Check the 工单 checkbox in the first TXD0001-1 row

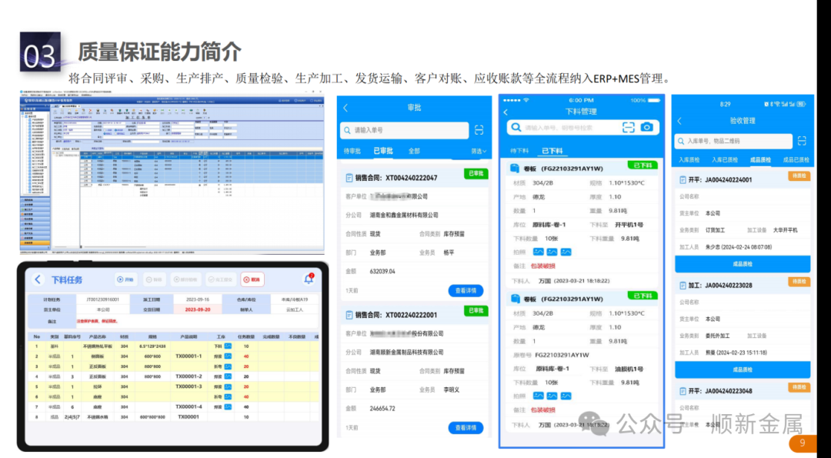[x=227, y=356]
